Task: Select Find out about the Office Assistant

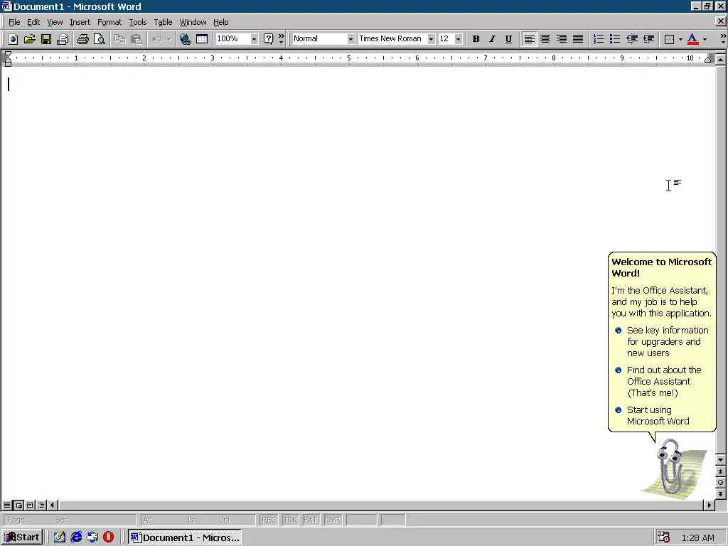Action: click(x=658, y=382)
